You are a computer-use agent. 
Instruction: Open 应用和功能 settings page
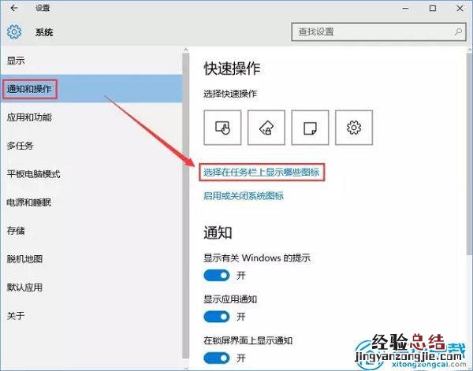(x=91, y=117)
